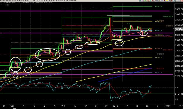Click the 2420.00 price axis label
Screen dimensions: 183x109
[179, 19]
